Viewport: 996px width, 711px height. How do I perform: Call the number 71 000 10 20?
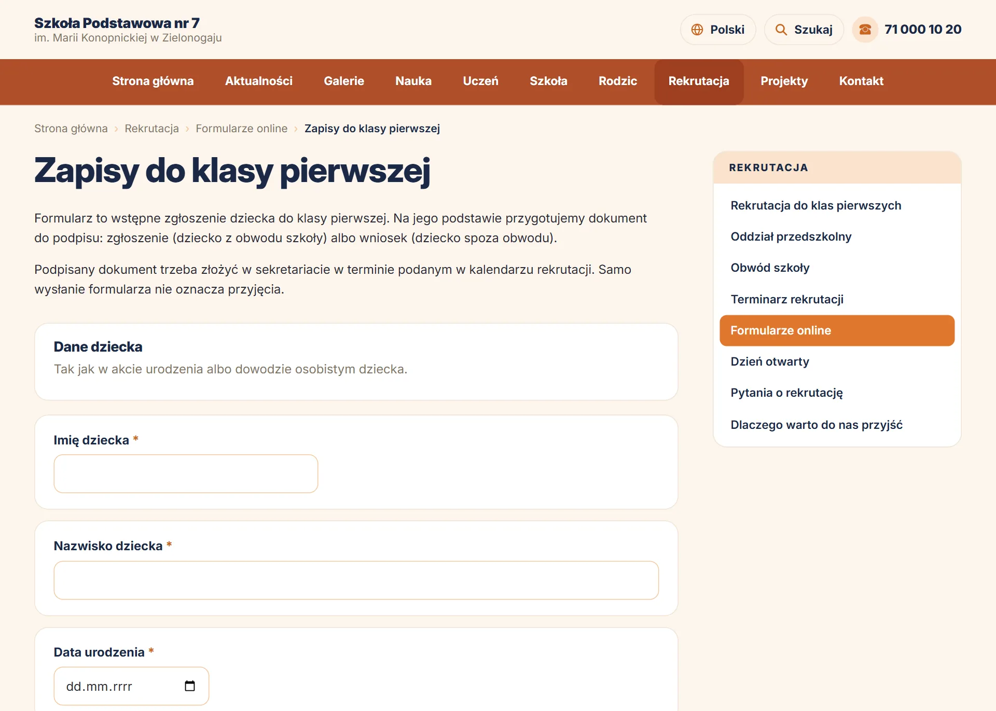pyautogui.click(x=923, y=30)
